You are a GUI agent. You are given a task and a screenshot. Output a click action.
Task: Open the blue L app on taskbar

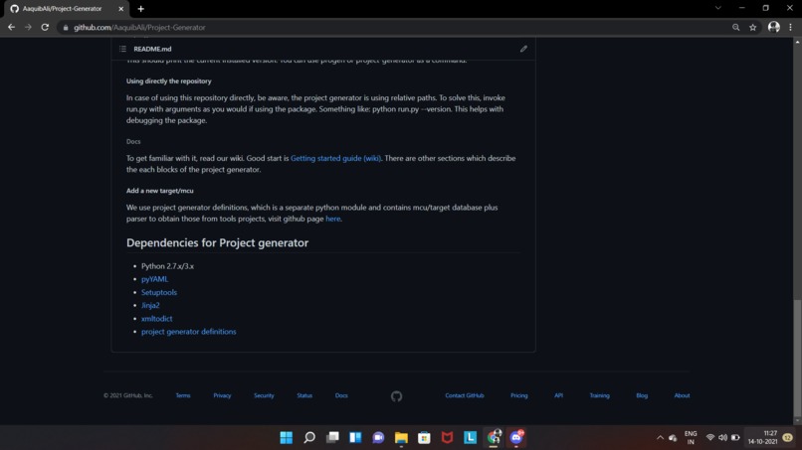pyautogui.click(x=470, y=438)
